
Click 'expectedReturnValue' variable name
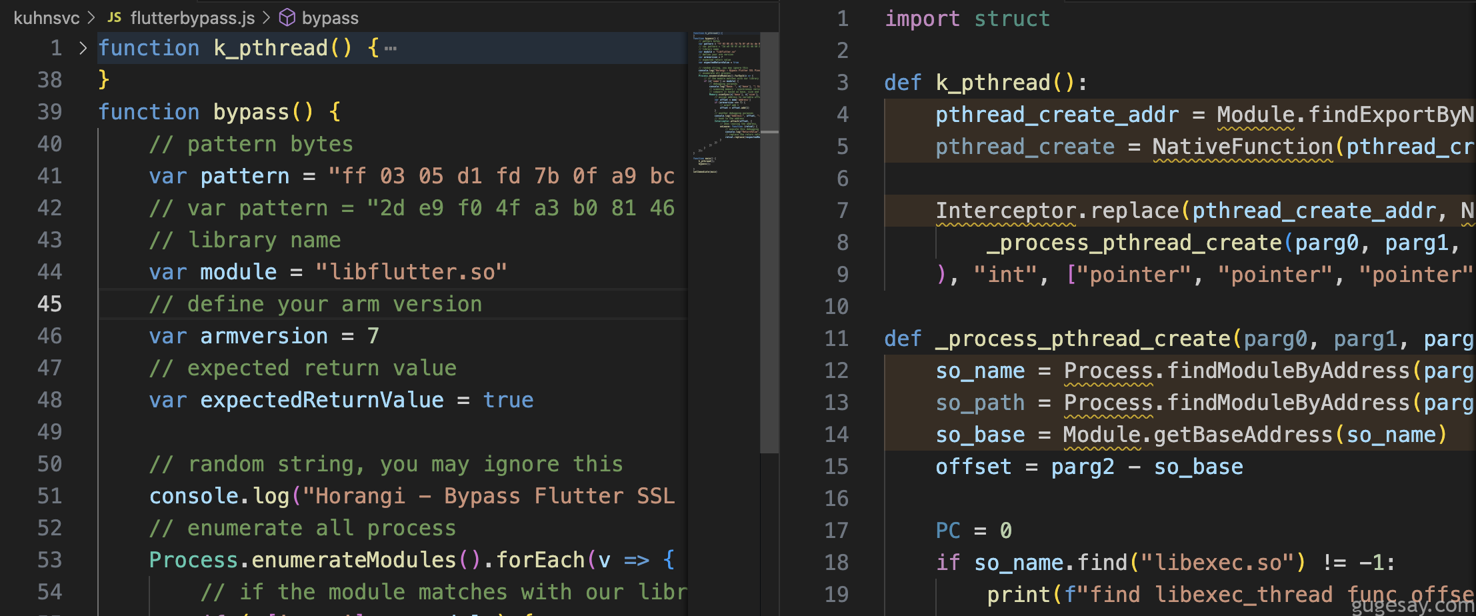(x=322, y=400)
